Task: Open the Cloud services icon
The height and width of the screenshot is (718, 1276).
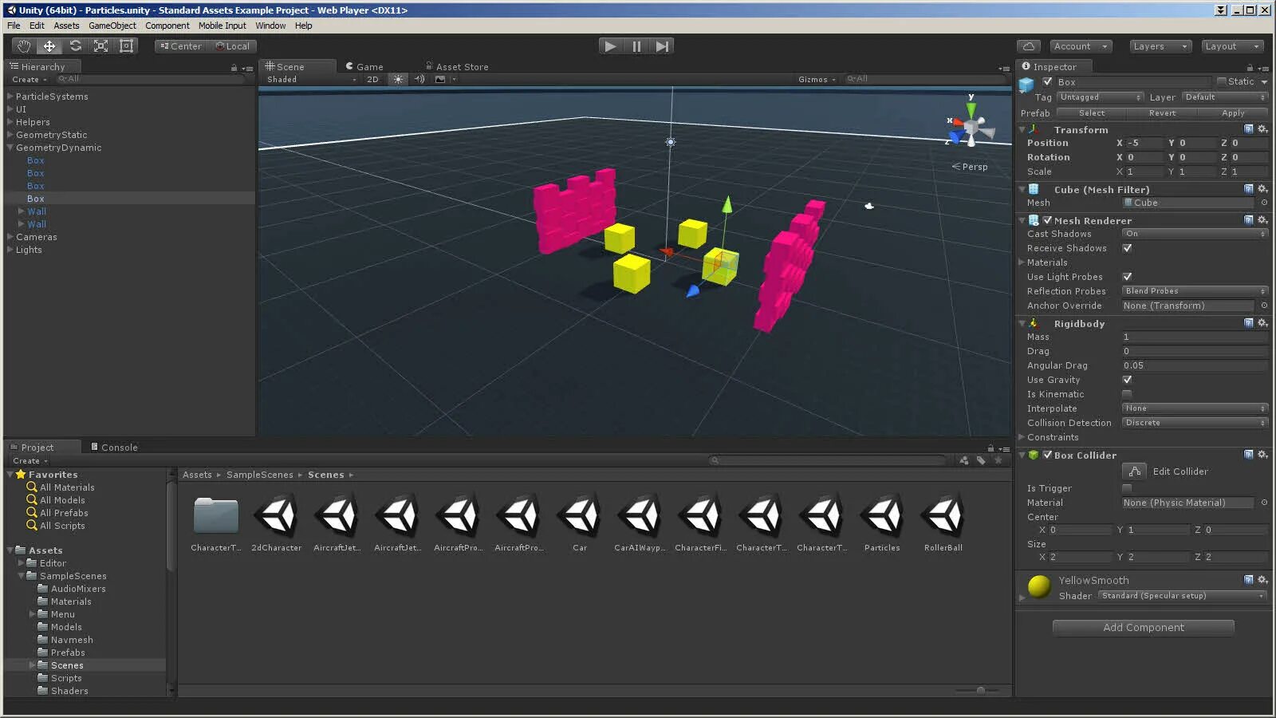Action: [x=1029, y=46]
